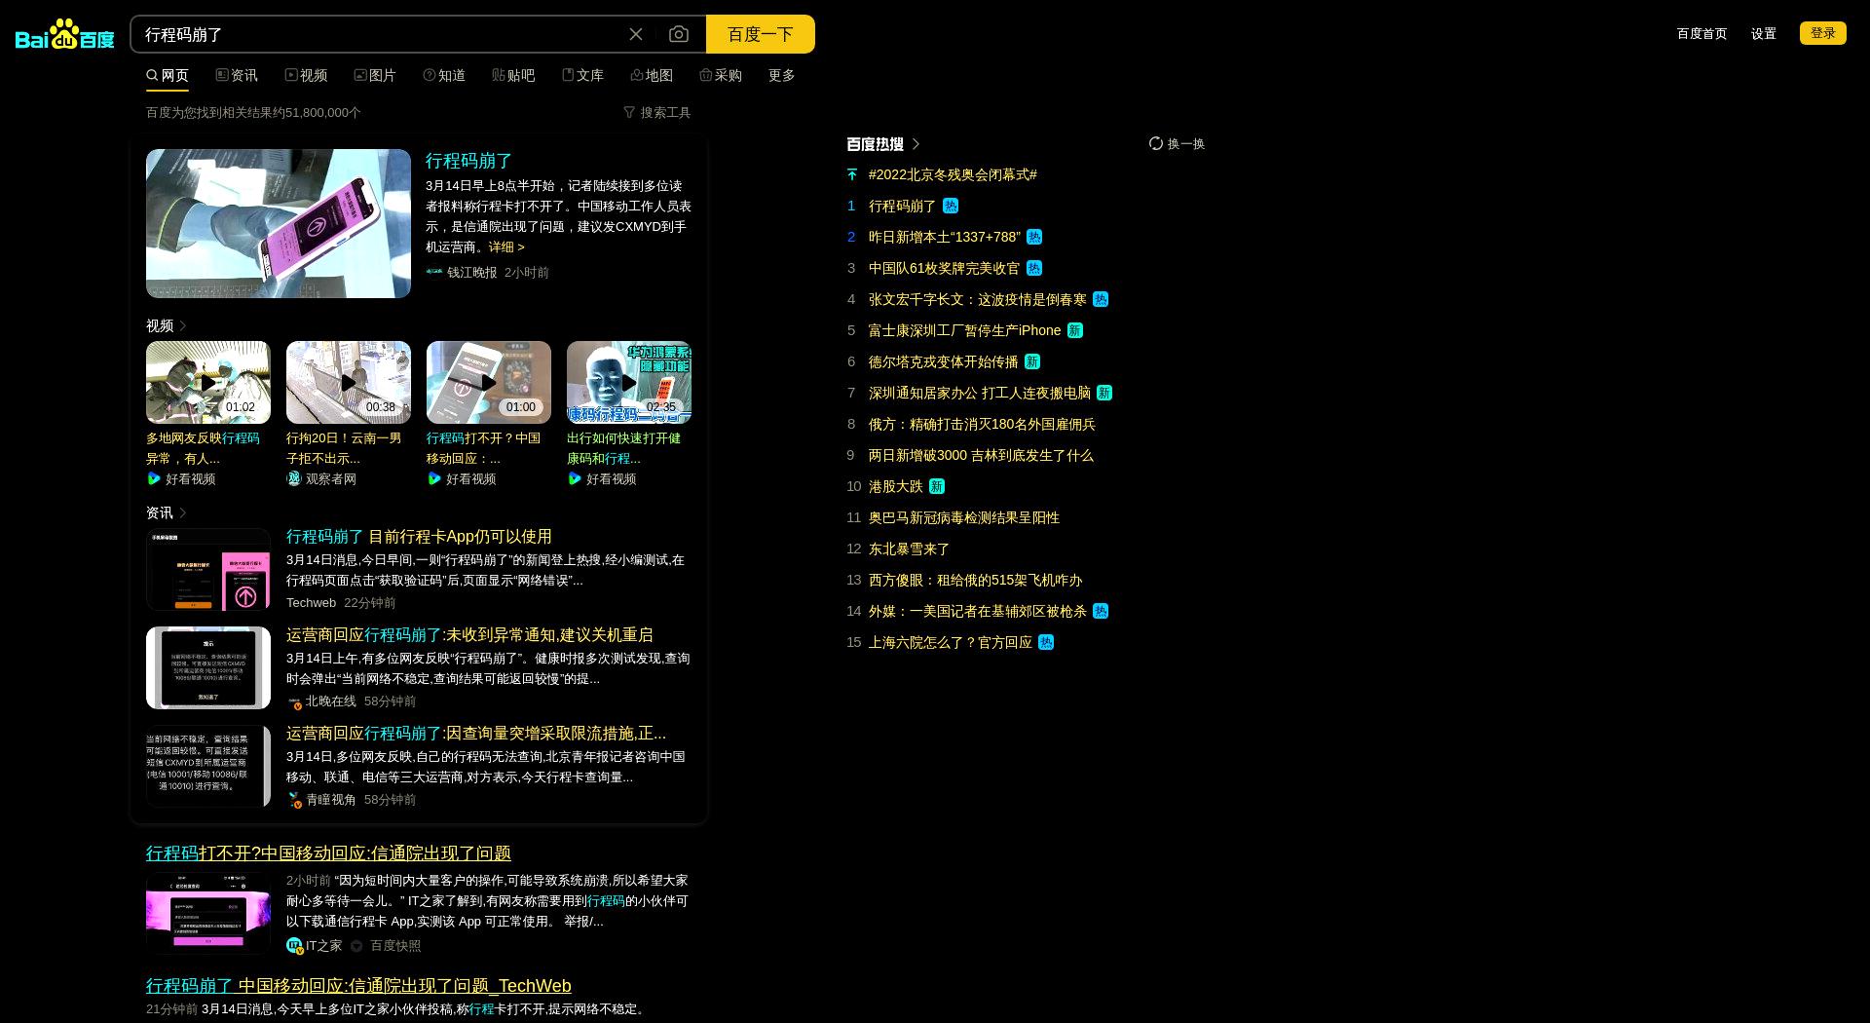Play the 01:00 video thumbnail
This screenshot has width=1870, height=1023.
point(489,382)
